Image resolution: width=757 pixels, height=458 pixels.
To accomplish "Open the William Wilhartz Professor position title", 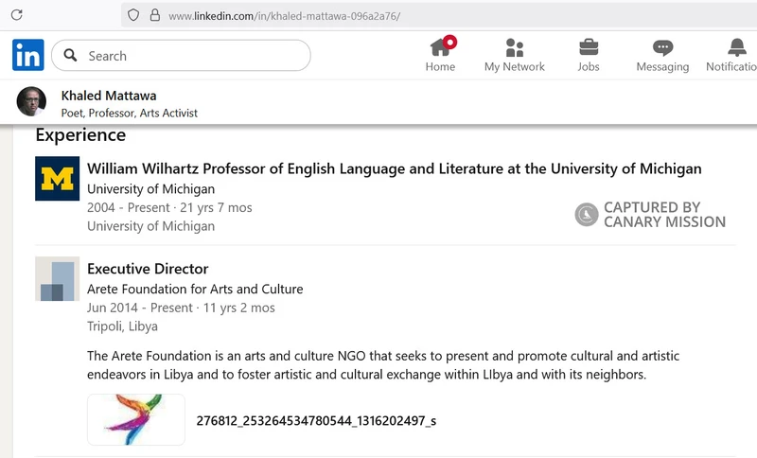I will click(394, 168).
